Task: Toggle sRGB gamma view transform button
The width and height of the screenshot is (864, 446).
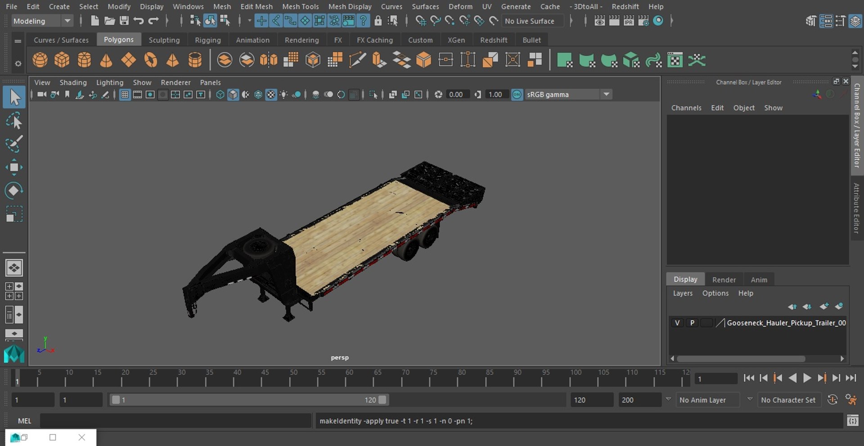Action: tap(517, 95)
